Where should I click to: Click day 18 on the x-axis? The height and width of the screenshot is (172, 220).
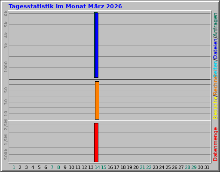(x=123, y=167)
